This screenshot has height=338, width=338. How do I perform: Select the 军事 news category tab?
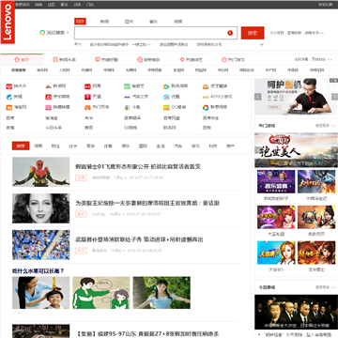[90, 146]
